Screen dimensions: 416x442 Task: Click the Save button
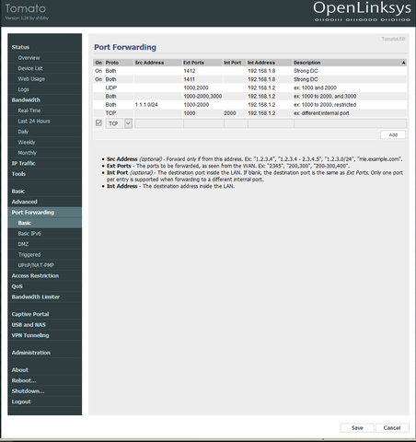357,428
